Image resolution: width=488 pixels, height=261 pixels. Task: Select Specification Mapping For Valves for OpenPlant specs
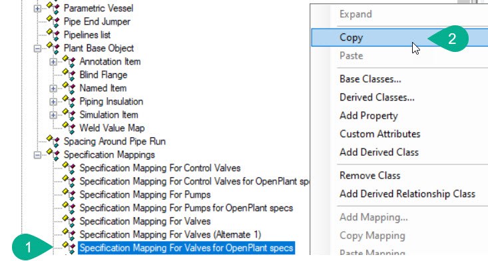[x=186, y=248]
